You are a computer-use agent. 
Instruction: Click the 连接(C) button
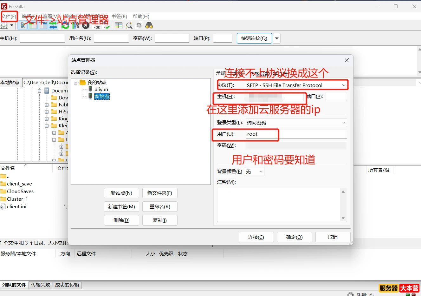[256, 237]
